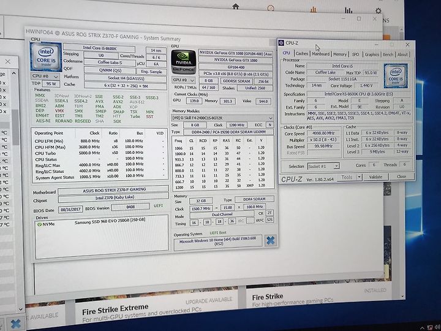Select the Samsung SSD 960 EVO 250GB drive entry

pos(110,221)
